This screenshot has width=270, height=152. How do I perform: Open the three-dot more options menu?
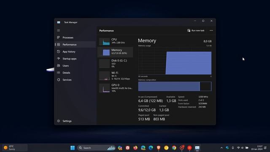(211, 30)
